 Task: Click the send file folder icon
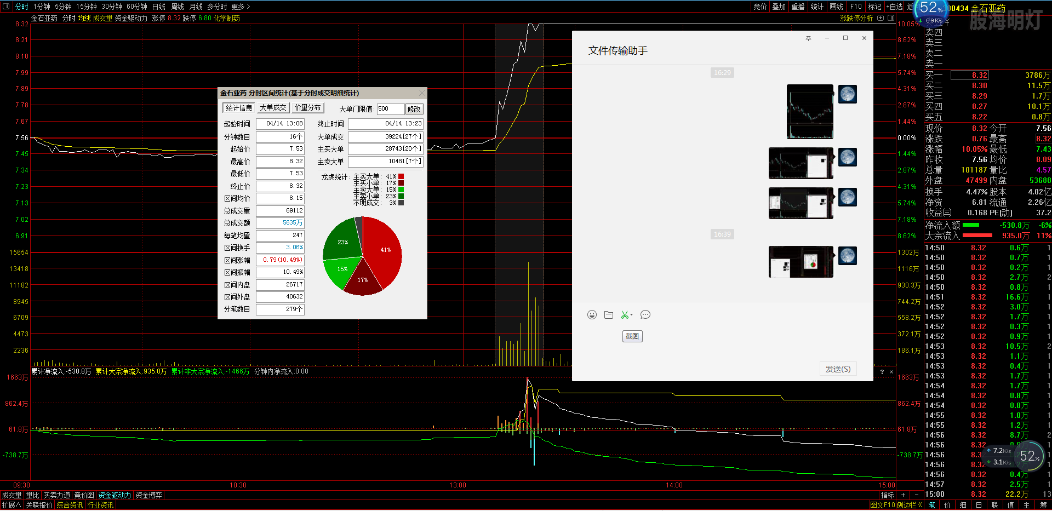(609, 315)
